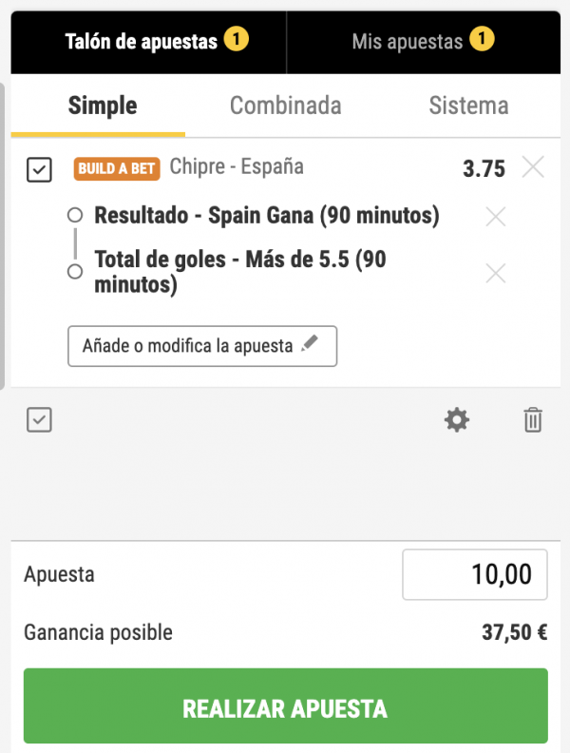
Task: Switch to the Sistema tab
Action: (x=468, y=106)
